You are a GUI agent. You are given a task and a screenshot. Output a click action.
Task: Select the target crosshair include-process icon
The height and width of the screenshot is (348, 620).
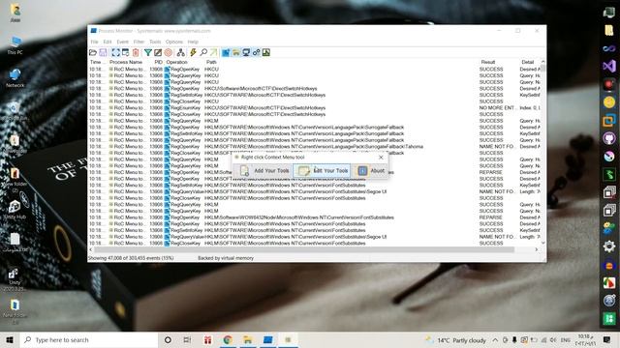[x=168, y=52]
